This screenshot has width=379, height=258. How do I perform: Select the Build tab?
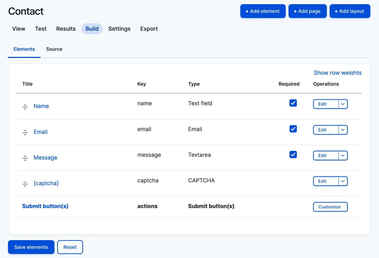tap(92, 29)
